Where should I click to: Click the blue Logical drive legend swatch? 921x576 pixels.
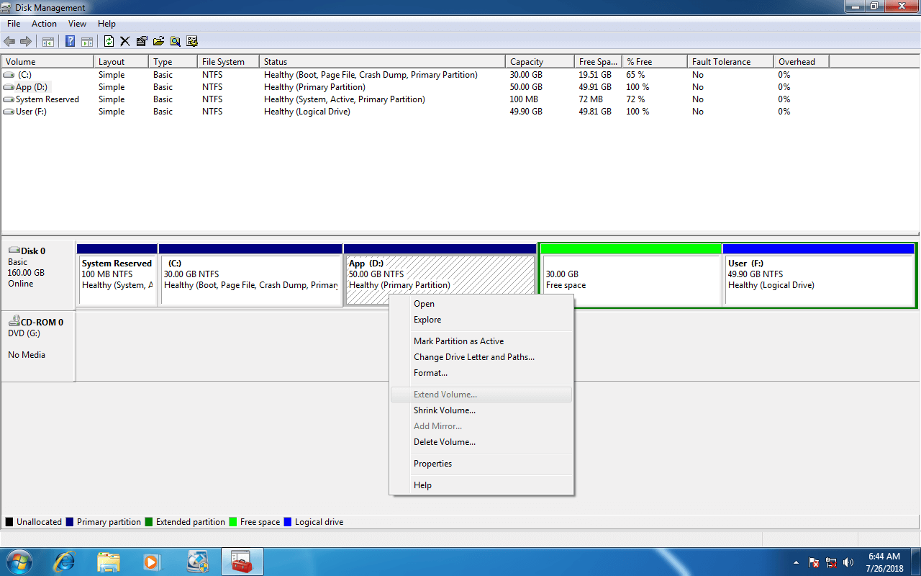tap(288, 522)
